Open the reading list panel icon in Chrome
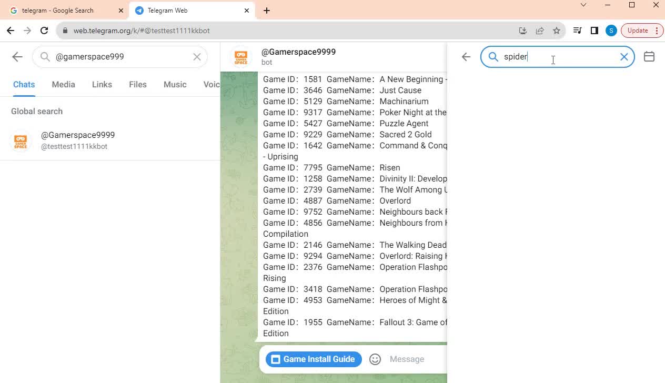This screenshot has width=665, height=383. pos(577,31)
